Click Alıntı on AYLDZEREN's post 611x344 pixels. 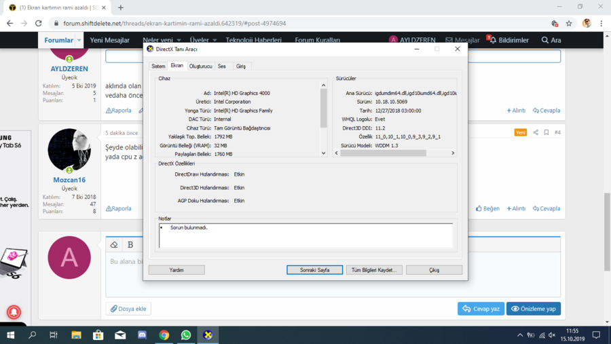[516, 111]
